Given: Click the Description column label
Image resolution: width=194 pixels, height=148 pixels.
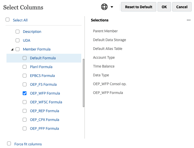Looking at the screenshot, I should [32, 32].
